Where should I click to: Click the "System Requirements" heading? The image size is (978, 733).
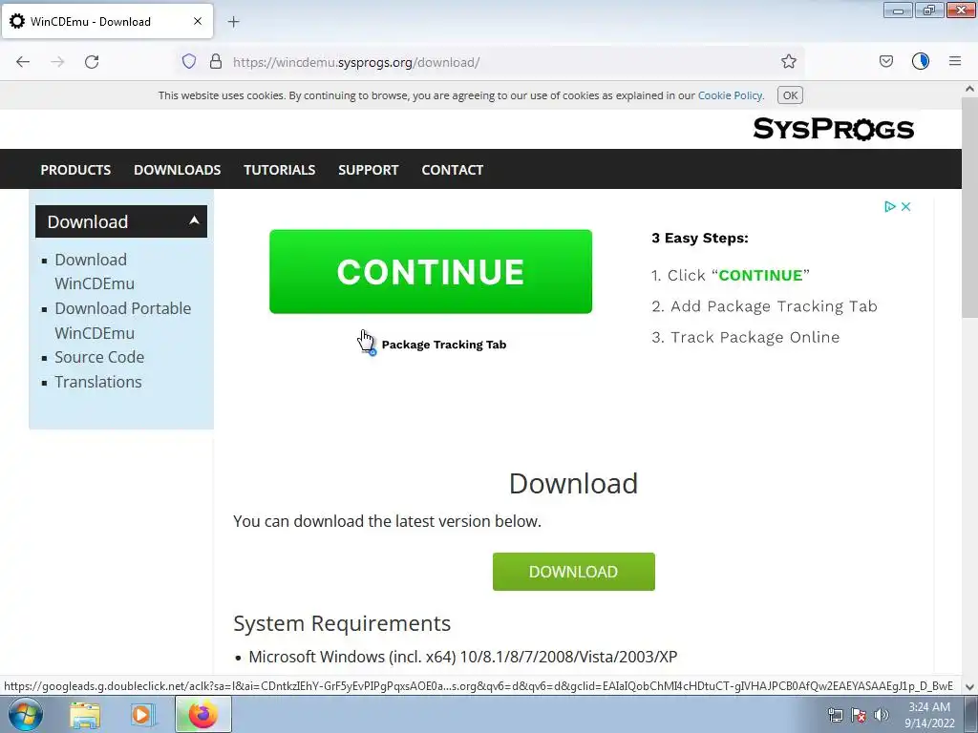coord(342,623)
